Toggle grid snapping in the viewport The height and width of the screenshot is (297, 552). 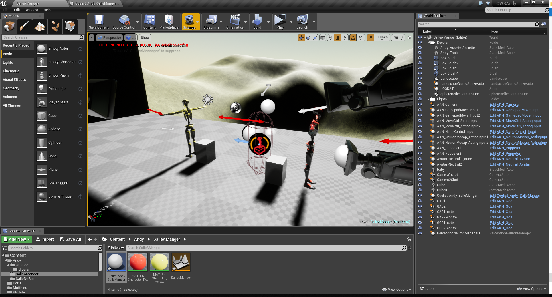coord(338,38)
